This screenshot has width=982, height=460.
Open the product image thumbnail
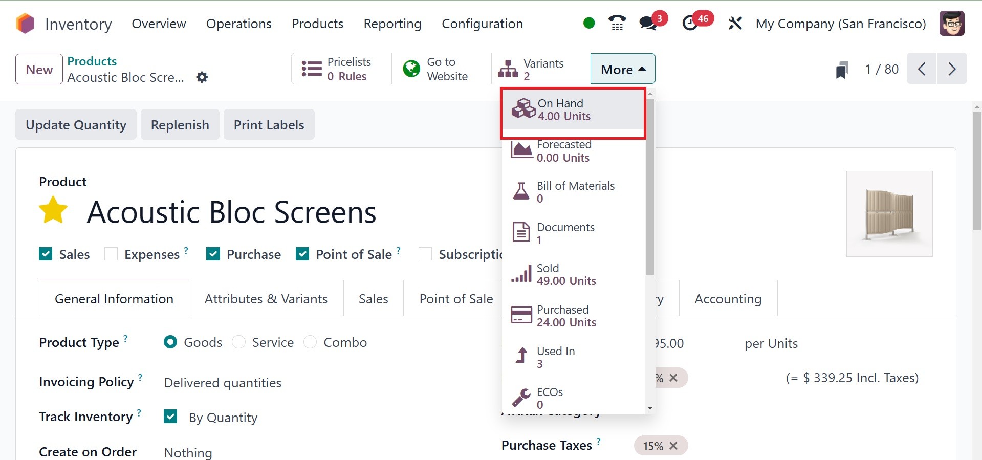coord(889,214)
